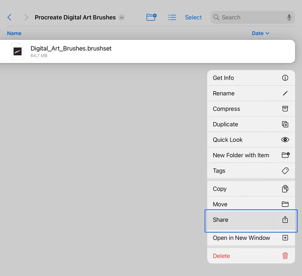
Task: Choose Get Info from context menu
Action: coord(251,78)
